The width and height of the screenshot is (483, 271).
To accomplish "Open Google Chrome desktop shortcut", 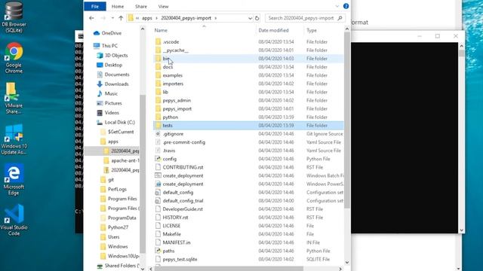I will [x=14, y=58].
